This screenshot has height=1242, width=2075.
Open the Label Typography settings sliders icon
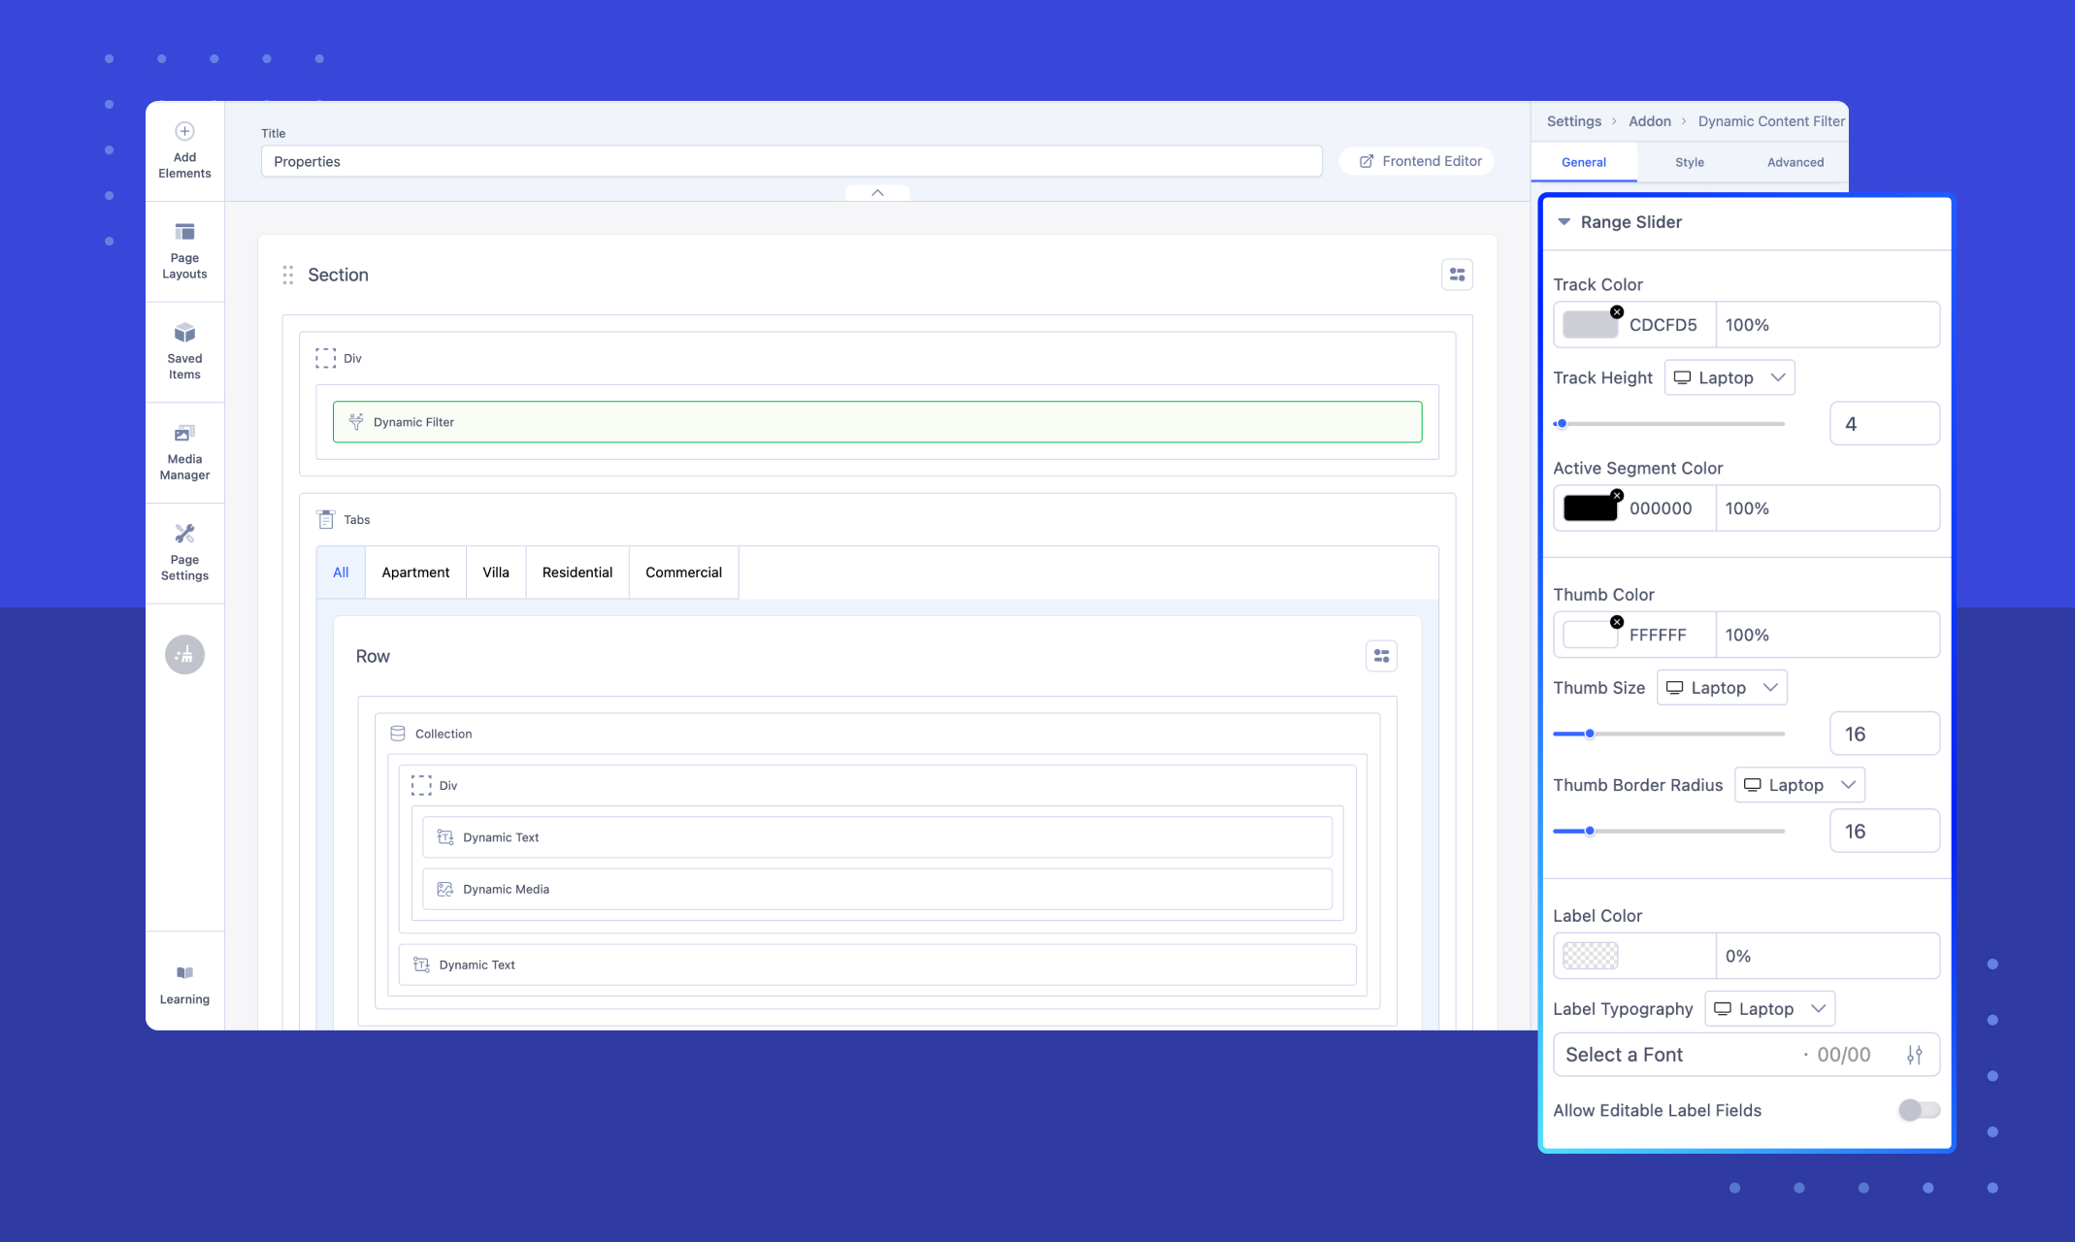[x=1914, y=1055]
